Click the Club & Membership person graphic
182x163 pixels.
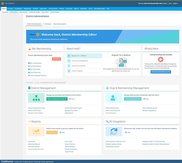[114, 98]
